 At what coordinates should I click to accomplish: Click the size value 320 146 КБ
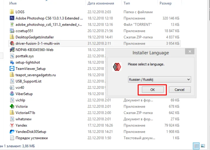click(x=171, y=18)
